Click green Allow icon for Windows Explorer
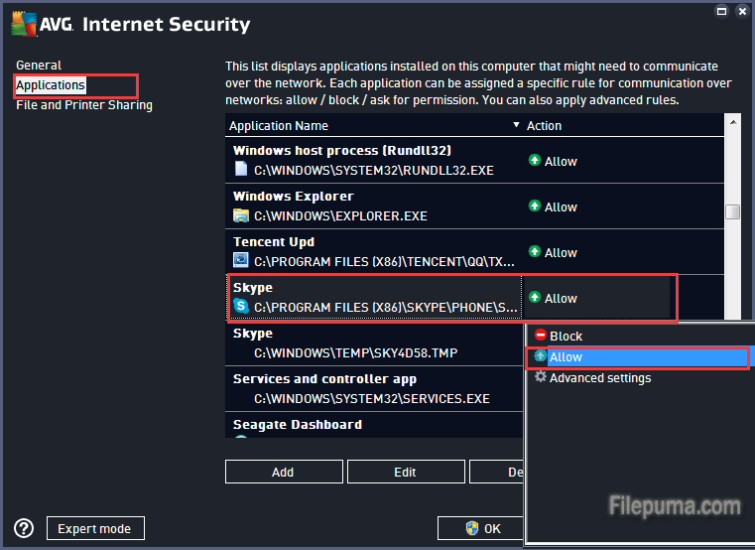This screenshot has width=755, height=550. point(535,206)
